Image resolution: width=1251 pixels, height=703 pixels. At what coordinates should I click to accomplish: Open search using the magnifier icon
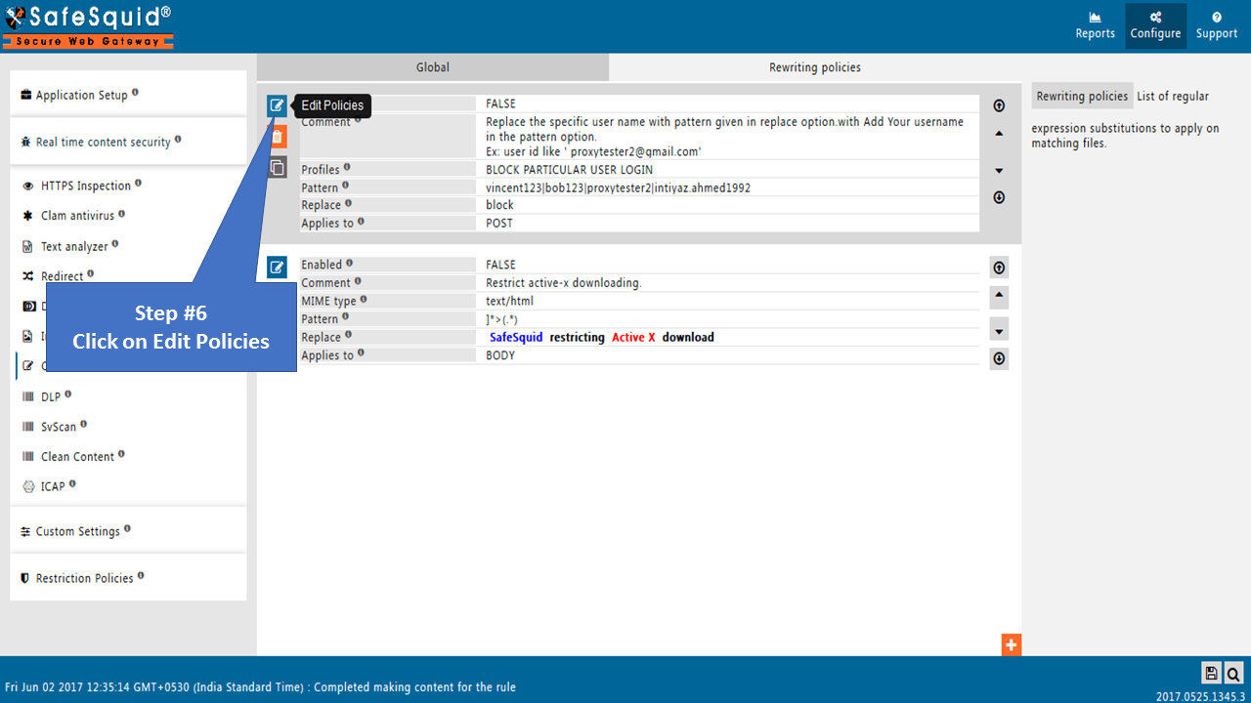pos(1233,673)
